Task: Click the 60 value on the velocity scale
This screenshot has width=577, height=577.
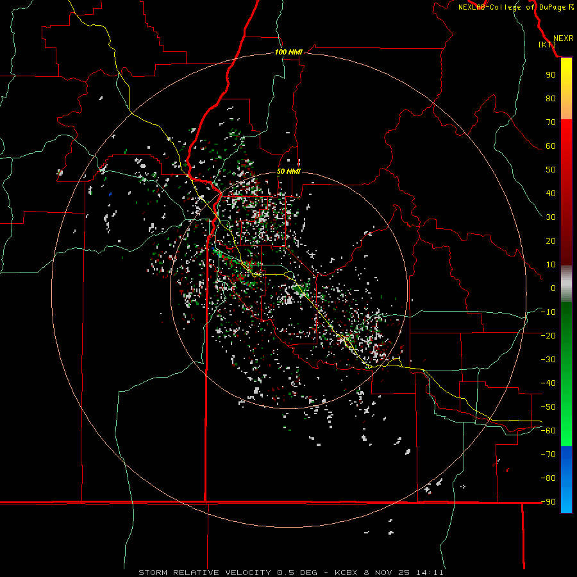Action: [551, 146]
